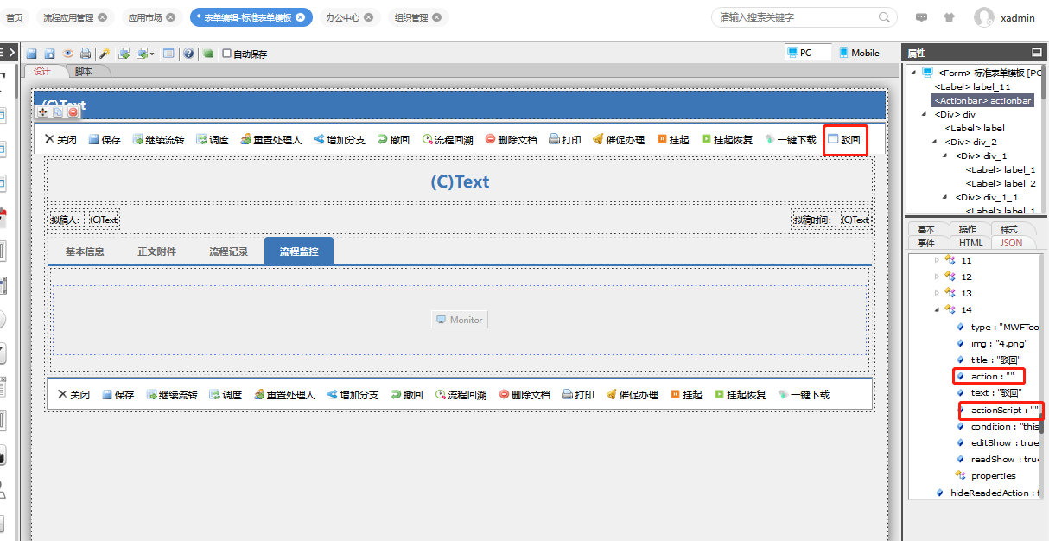Image resolution: width=1049 pixels, height=541 pixels.
Task: Click the eye preview icon in the toolbar
Action: tap(67, 54)
